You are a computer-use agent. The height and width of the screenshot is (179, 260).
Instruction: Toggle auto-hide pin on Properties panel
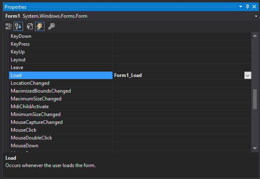pyautogui.click(x=248, y=7)
